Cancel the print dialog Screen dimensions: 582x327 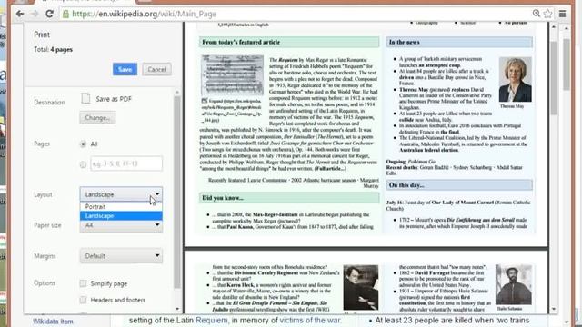click(156, 69)
